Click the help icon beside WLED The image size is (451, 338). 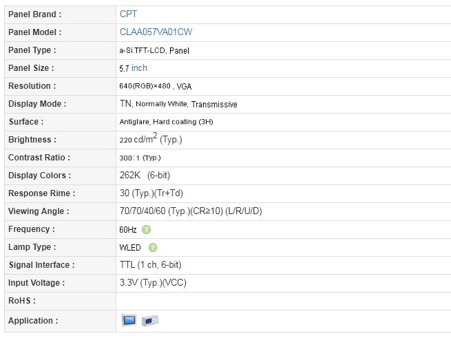(x=153, y=248)
